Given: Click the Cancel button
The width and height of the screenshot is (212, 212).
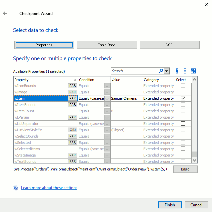Looking at the screenshot, I should point(196,205).
